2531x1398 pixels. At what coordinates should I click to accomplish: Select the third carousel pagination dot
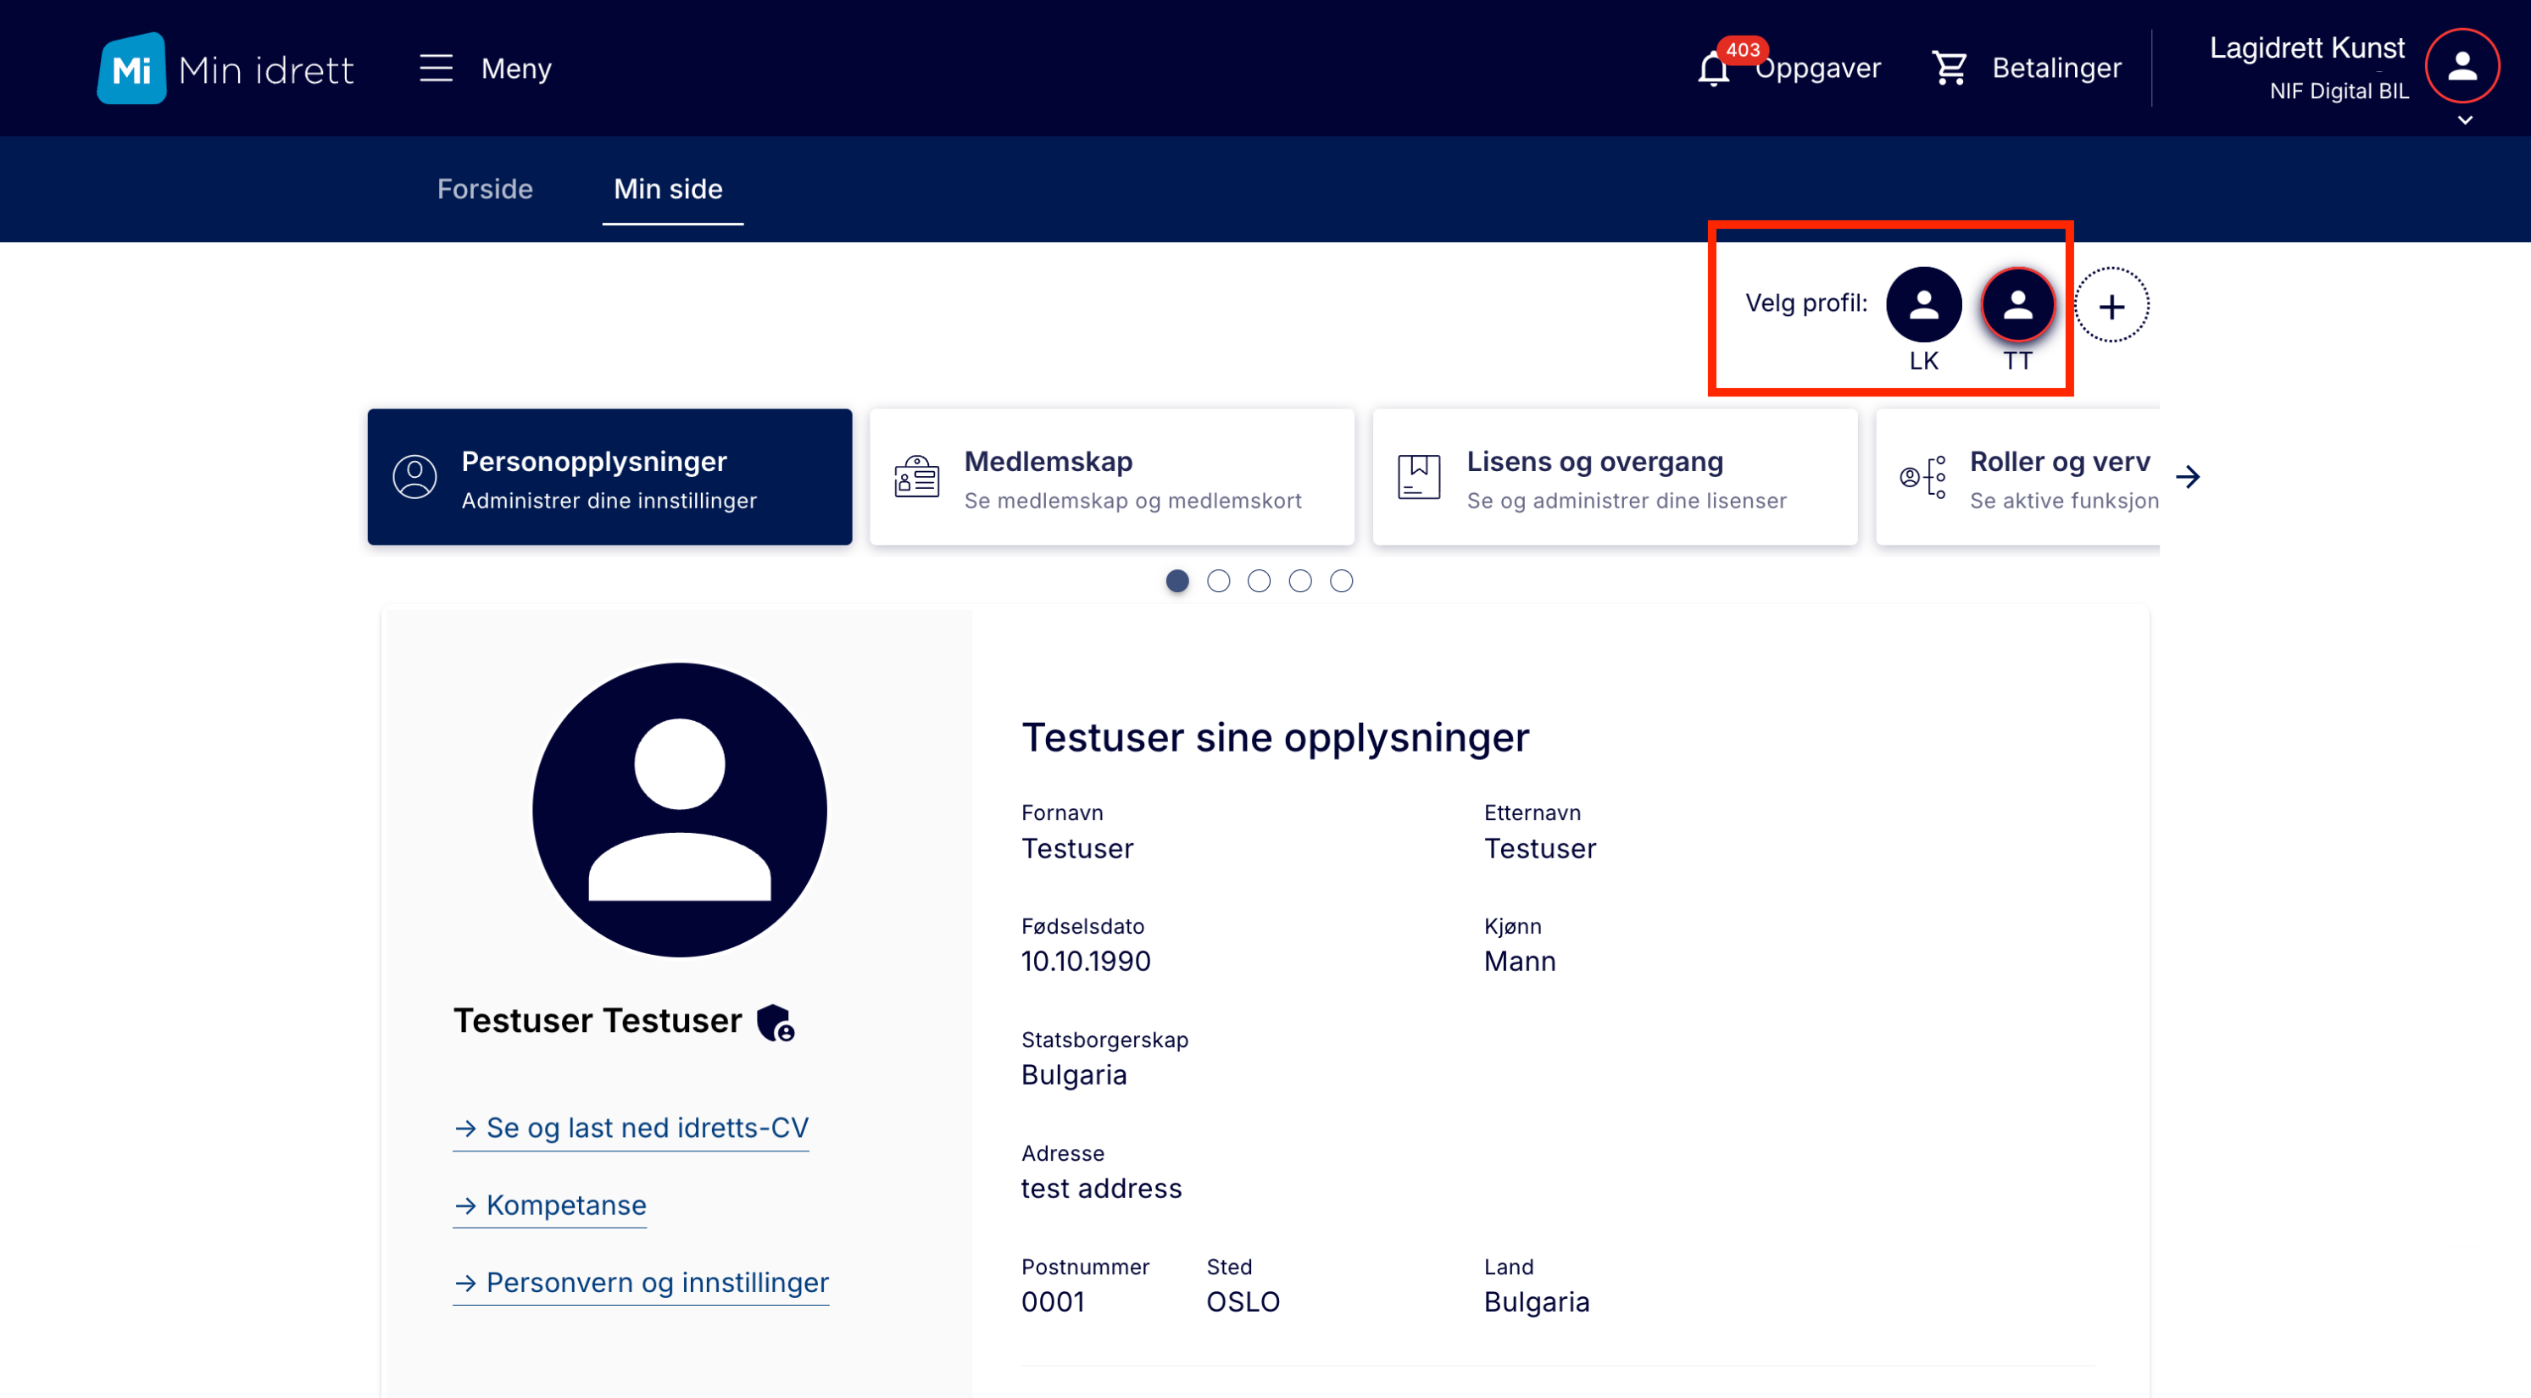1259,580
